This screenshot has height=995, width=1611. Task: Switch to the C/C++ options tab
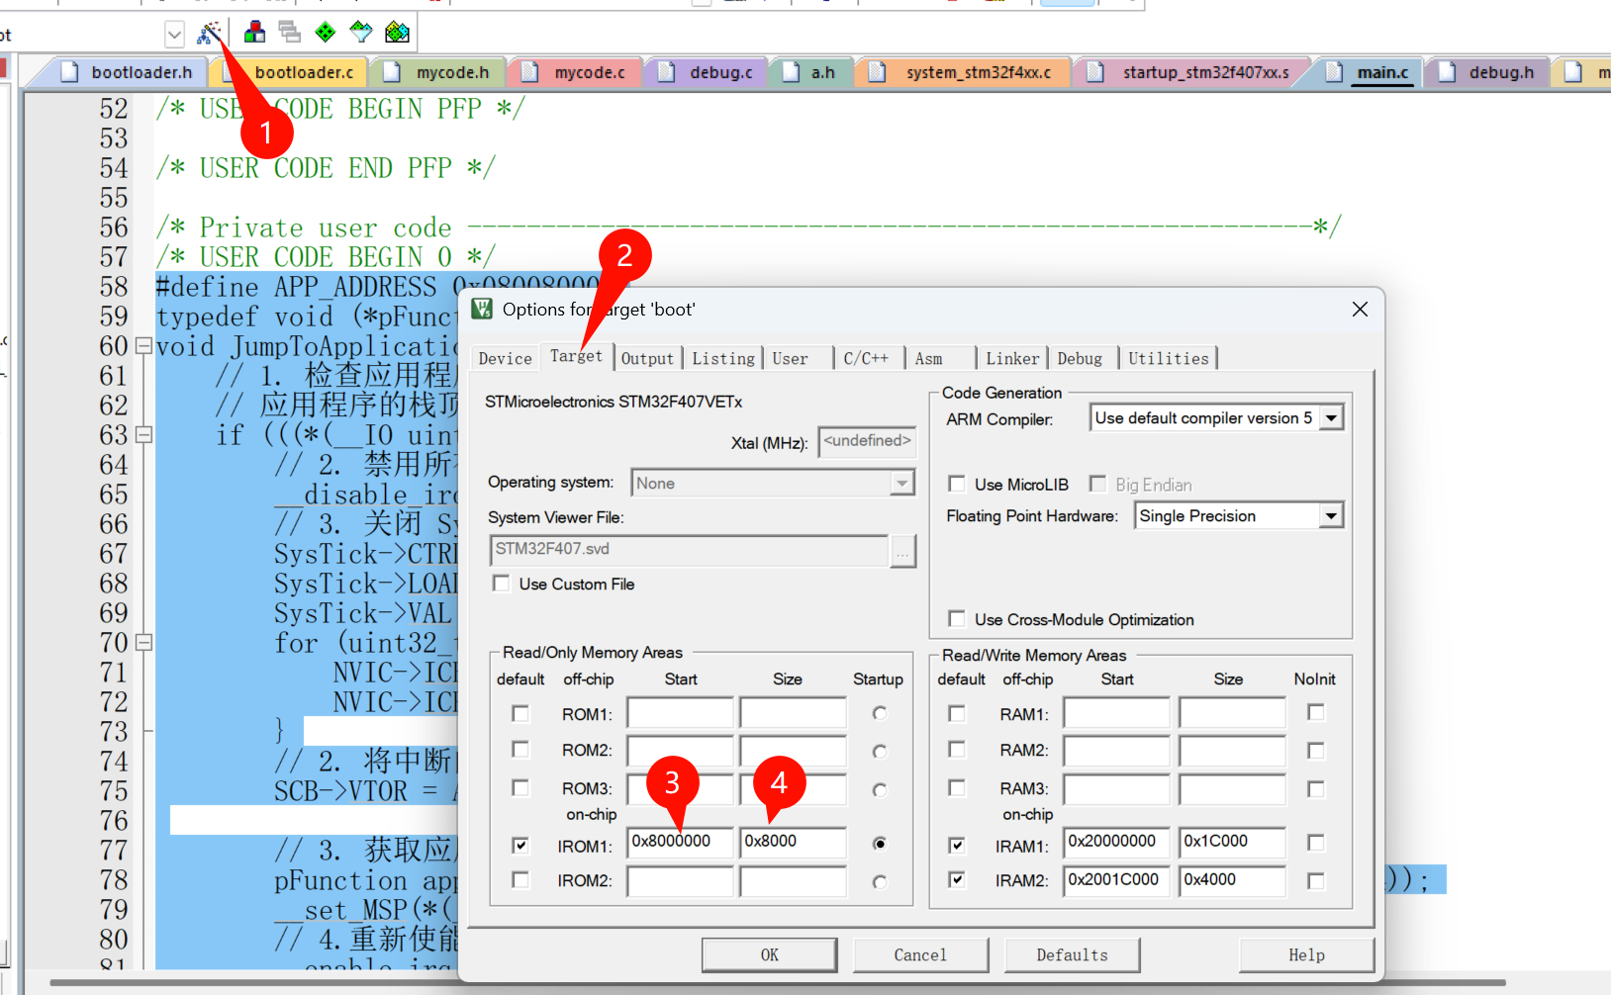(x=866, y=358)
